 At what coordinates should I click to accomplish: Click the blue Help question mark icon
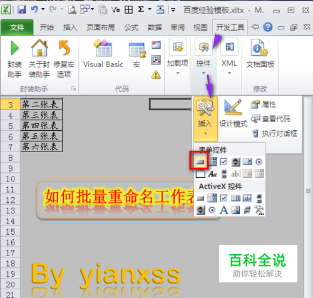coord(268,27)
